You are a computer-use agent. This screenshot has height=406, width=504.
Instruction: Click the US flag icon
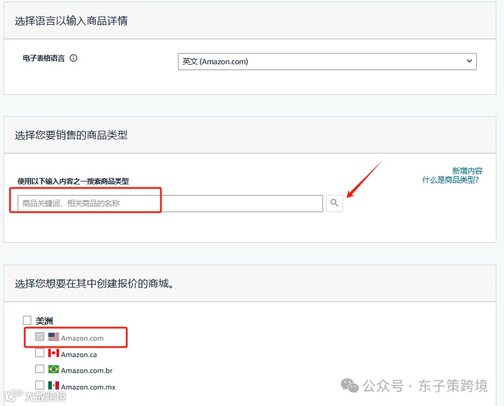(x=54, y=336)
